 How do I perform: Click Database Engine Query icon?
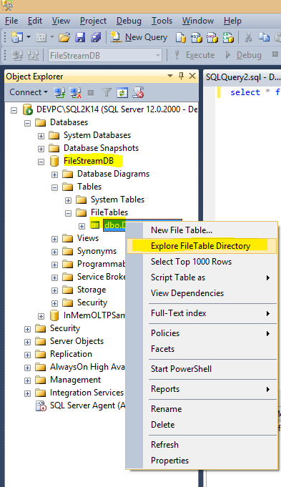(181, 38)
